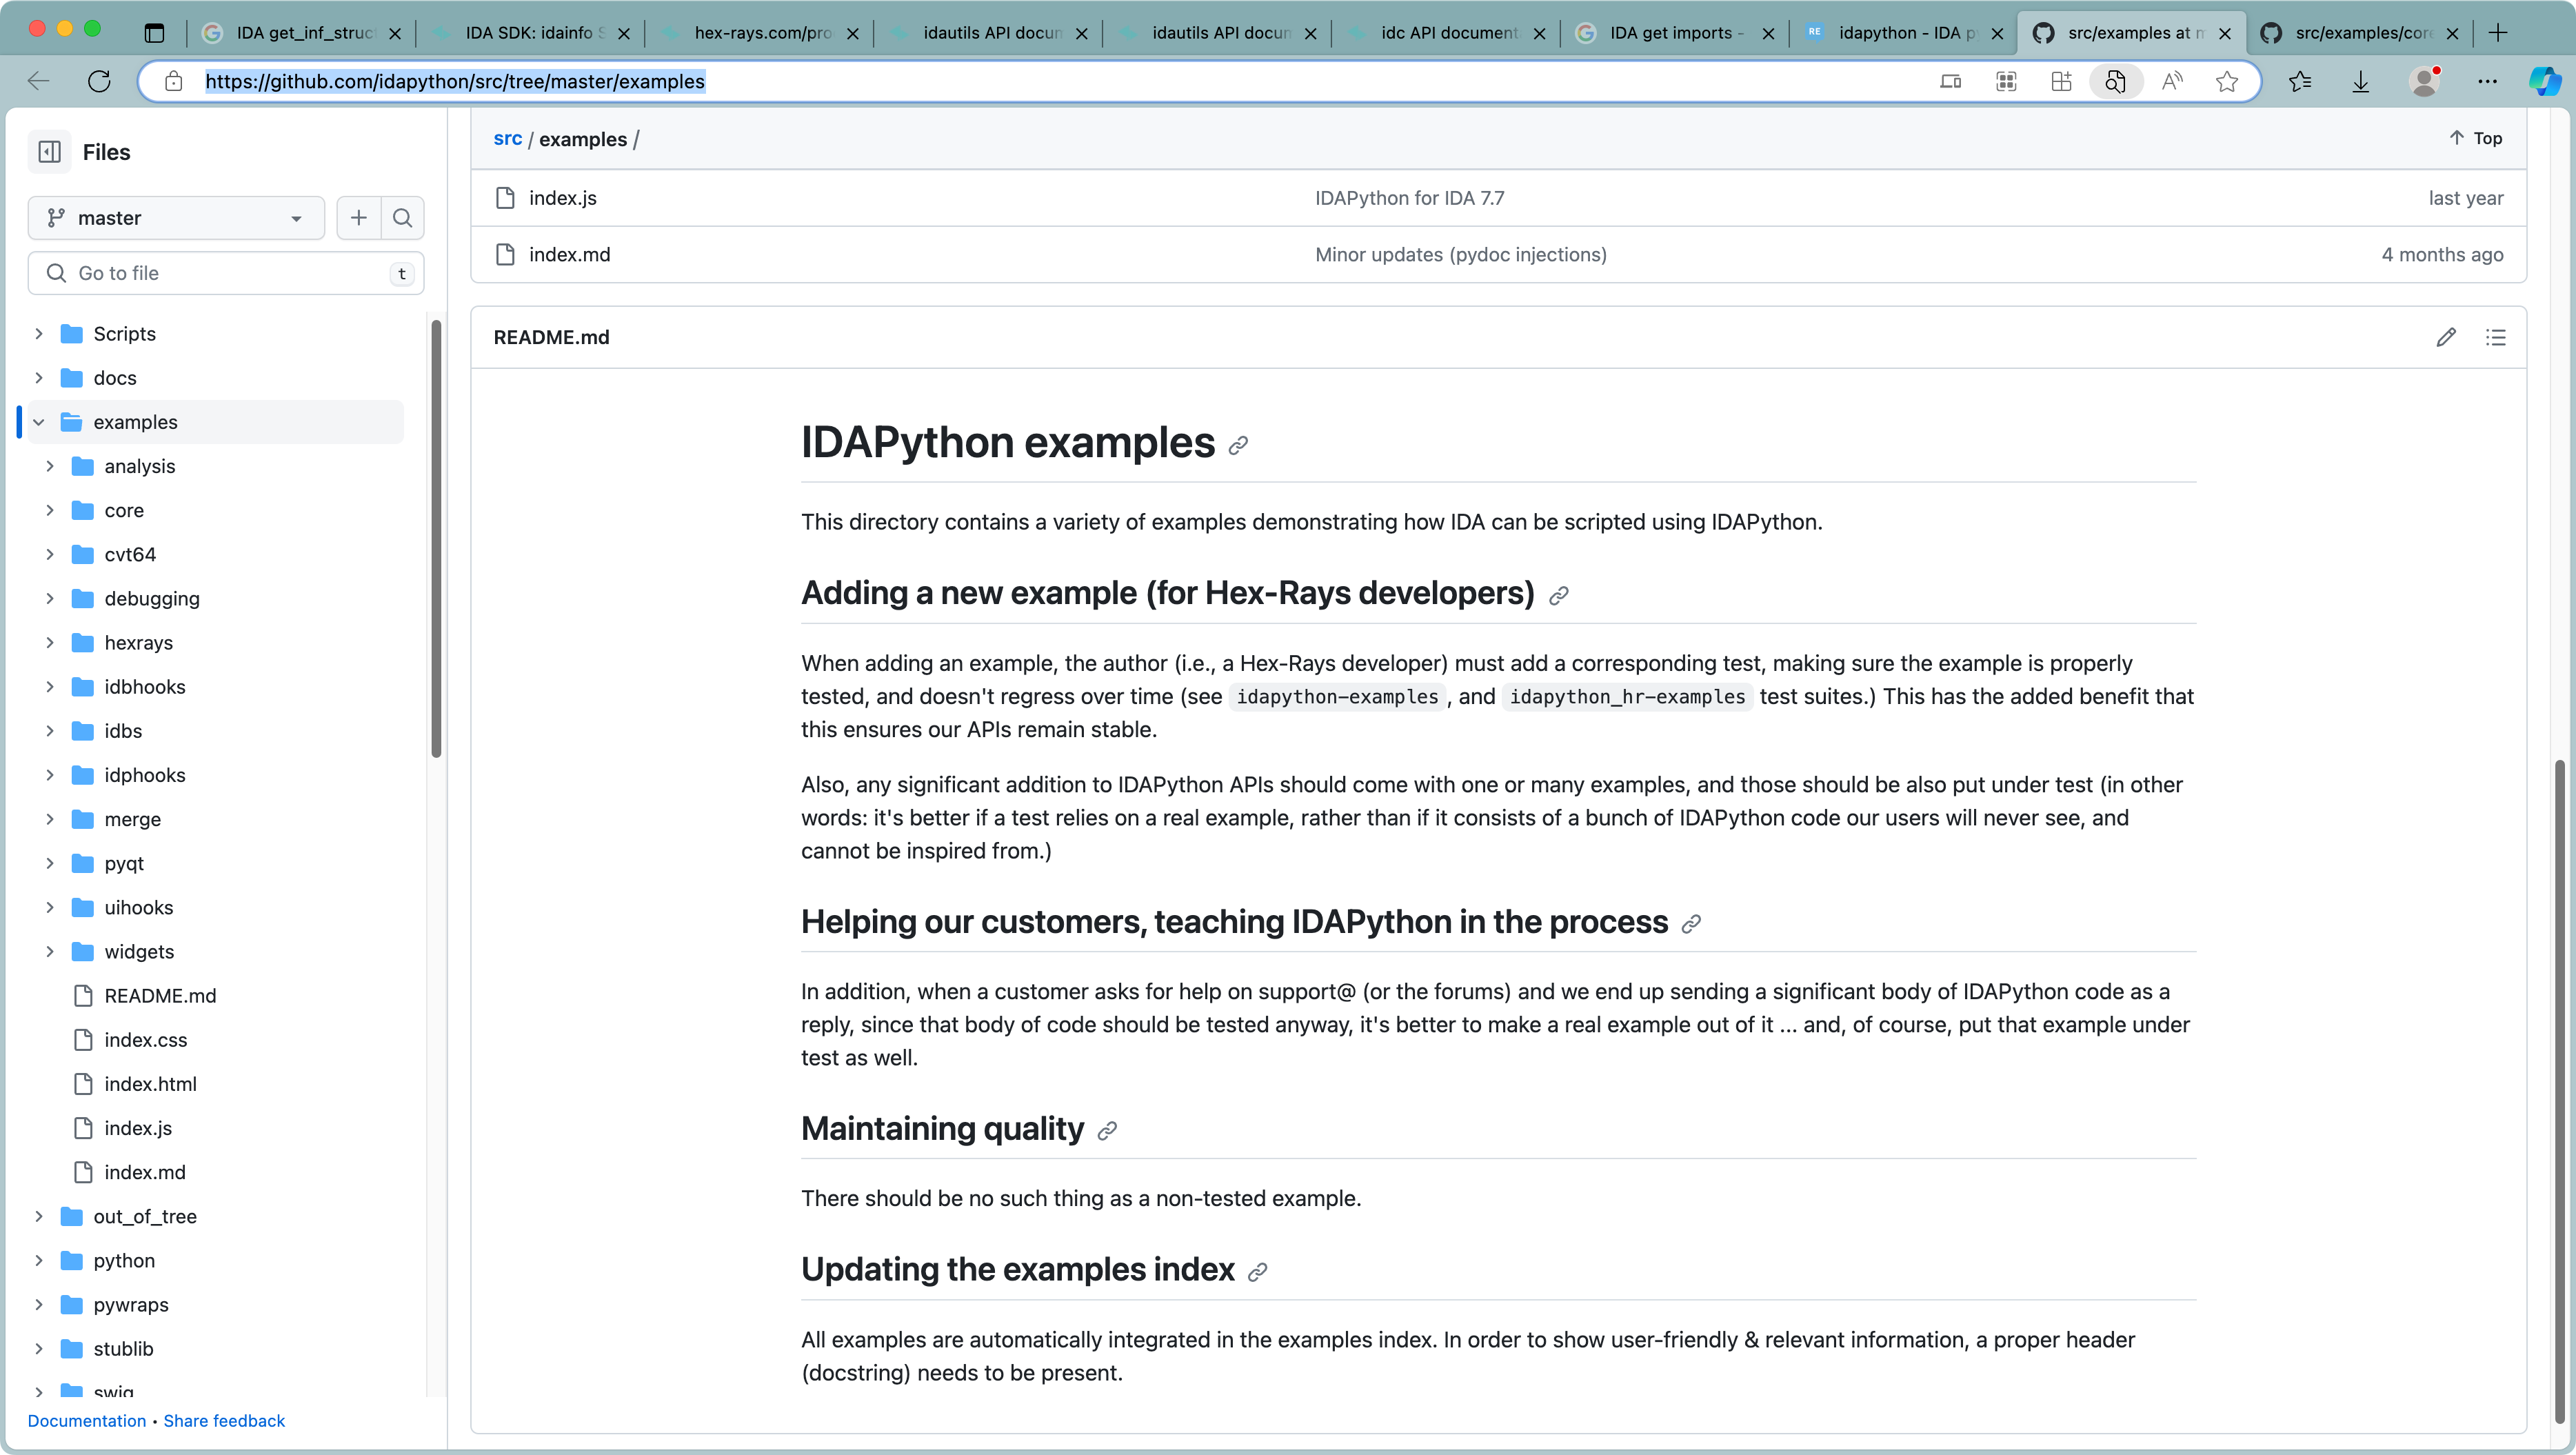Switch to IDA SDK: idainfo tab

tap(531, 33)
